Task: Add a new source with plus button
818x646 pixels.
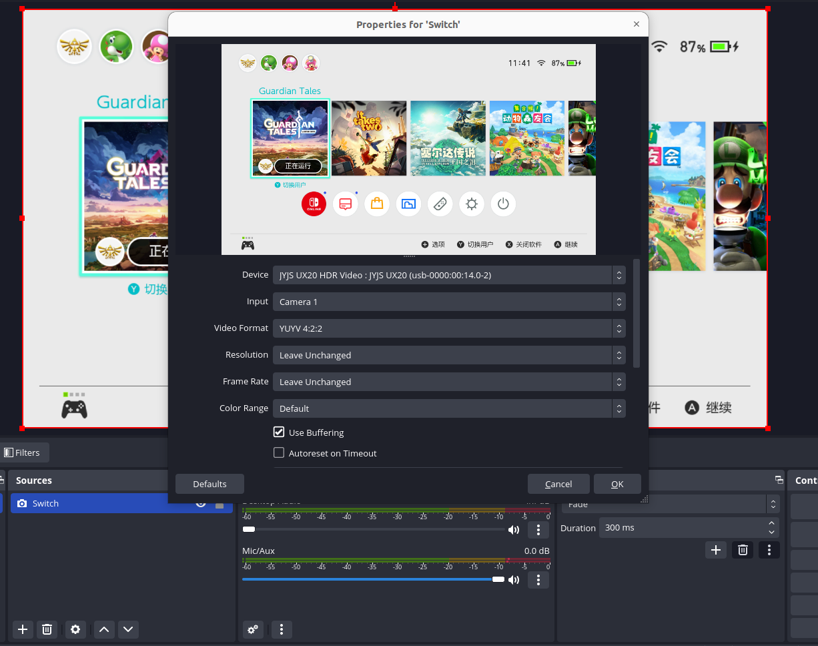Action: point(23,629)
